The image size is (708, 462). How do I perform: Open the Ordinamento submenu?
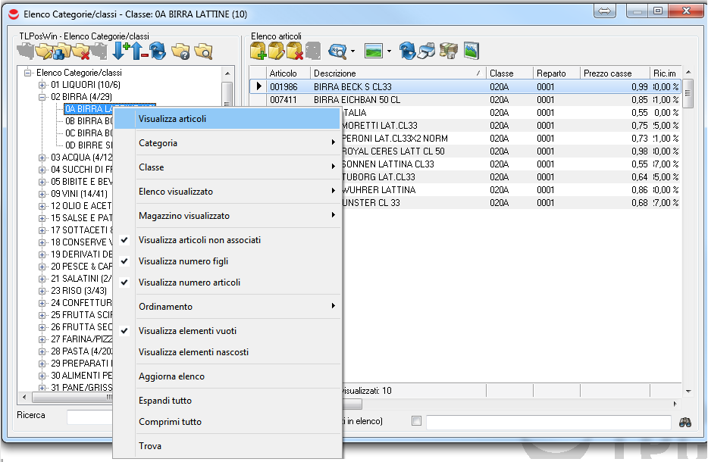coord(227,307)
